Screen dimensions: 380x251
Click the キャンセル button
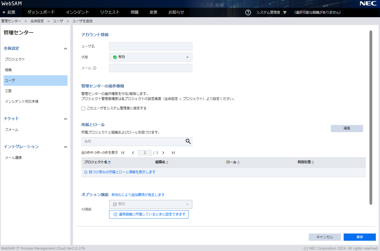point(325,237)
